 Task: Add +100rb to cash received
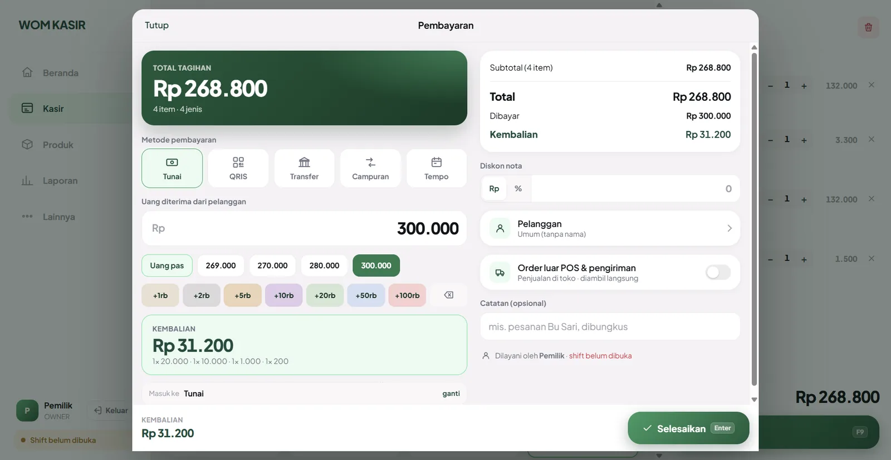point(407,295)
